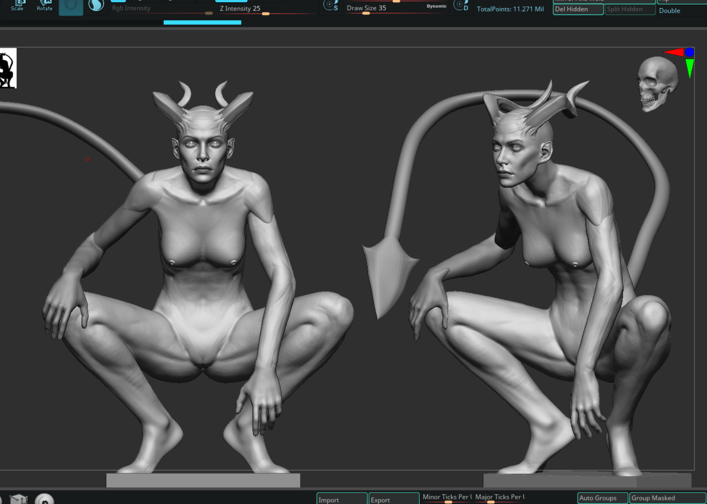Click the red X axis cone
Image resolution: width=707 pixels, height=504 pixels.
point(674,52)
